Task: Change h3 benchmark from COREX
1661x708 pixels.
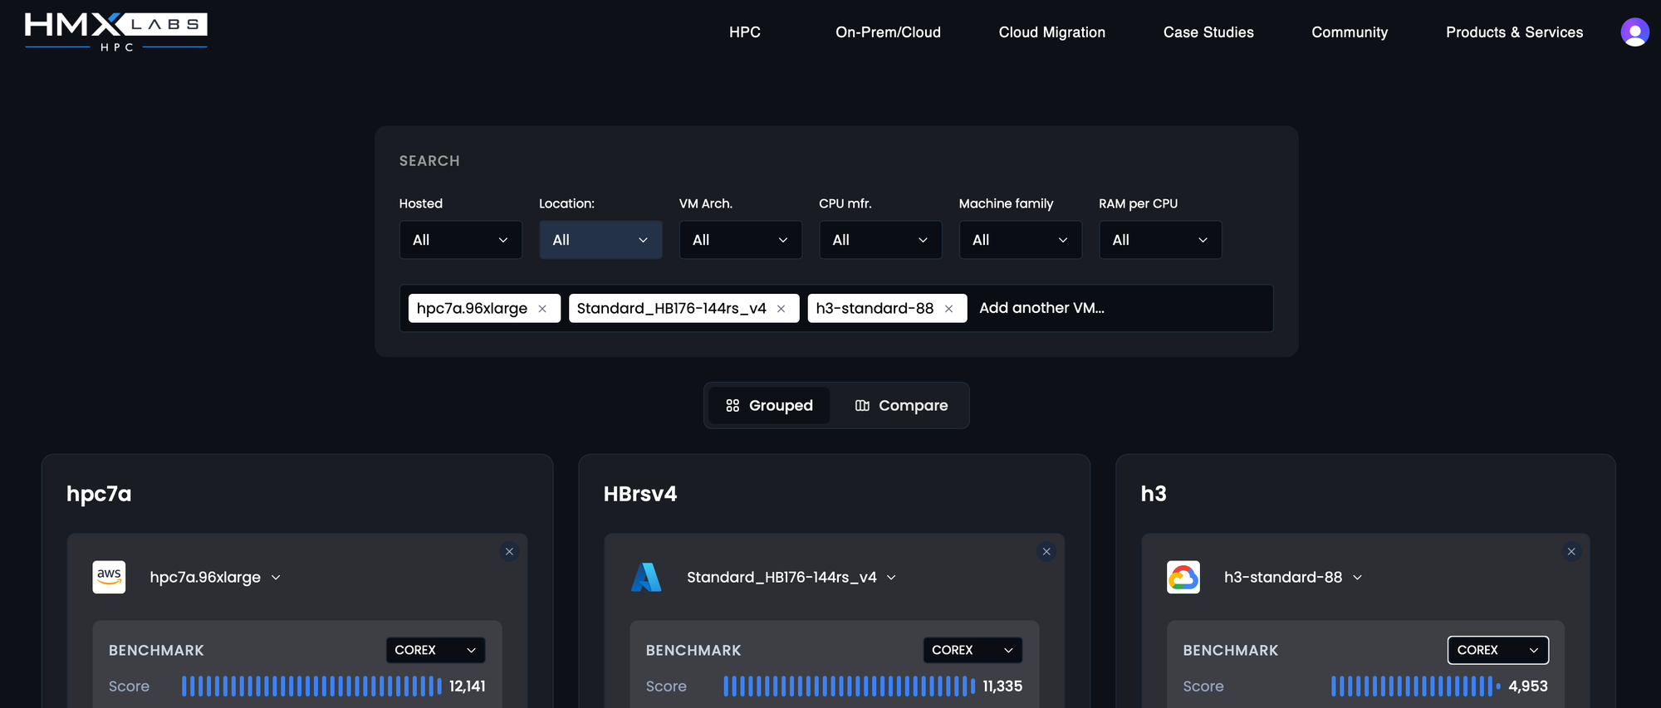Action: pyautogui.click(x=1497, y=650)
